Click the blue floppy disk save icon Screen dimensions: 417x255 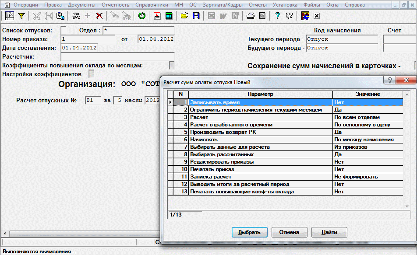[x=196, y=16]
